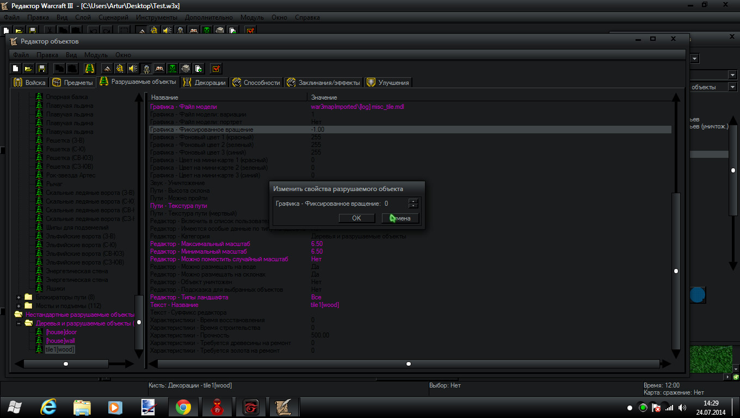Click volume speaker icon in system tray
Image resolution: width=740 pixels, height=418 pixels.
click(682, 408)
